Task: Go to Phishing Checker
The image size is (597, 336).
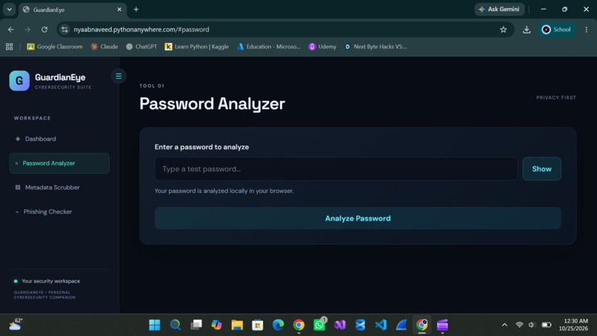Action: click(59, 211)
